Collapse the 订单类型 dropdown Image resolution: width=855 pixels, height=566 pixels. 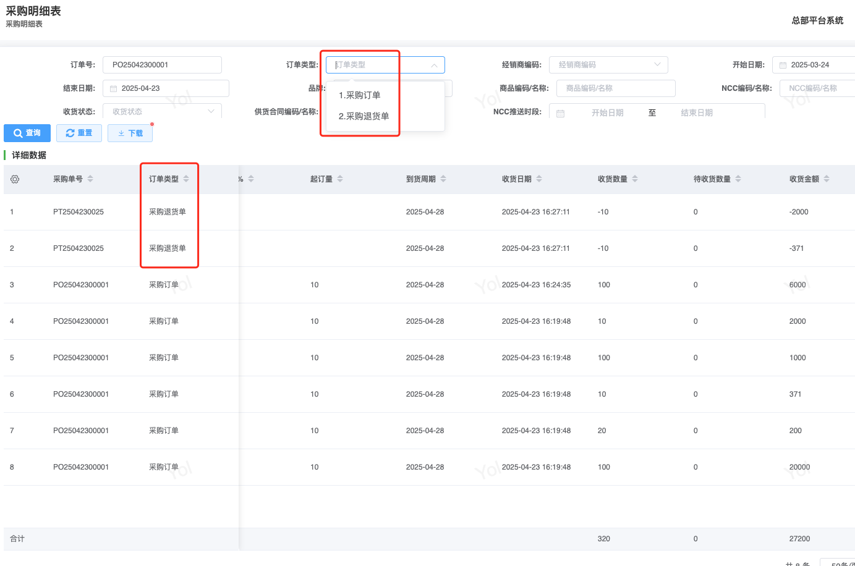434,65
